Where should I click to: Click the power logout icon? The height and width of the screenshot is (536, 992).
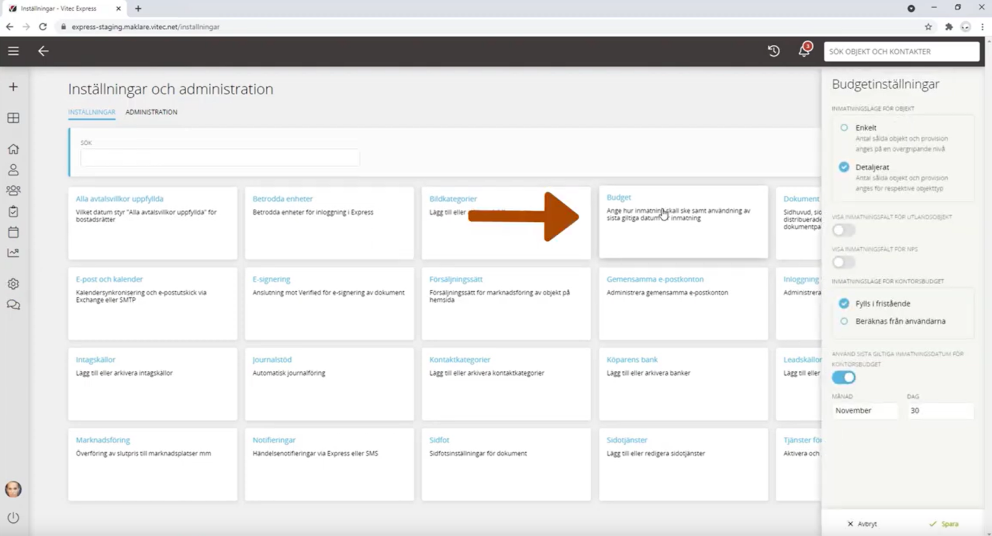coord(13,517)
